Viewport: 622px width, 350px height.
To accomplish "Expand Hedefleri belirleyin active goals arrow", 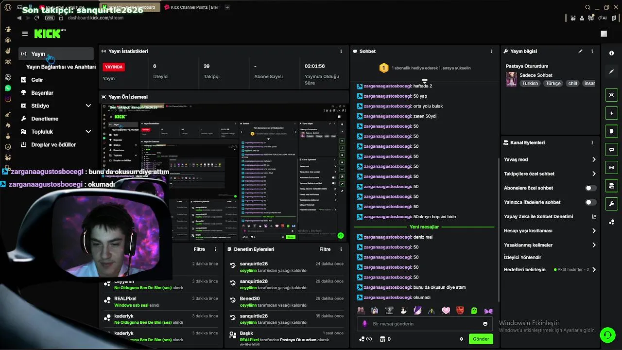I will [593, 270].
